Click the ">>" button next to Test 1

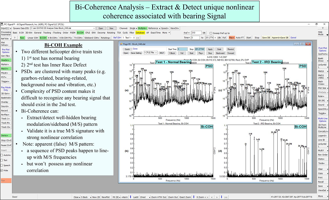coord(137,37)
